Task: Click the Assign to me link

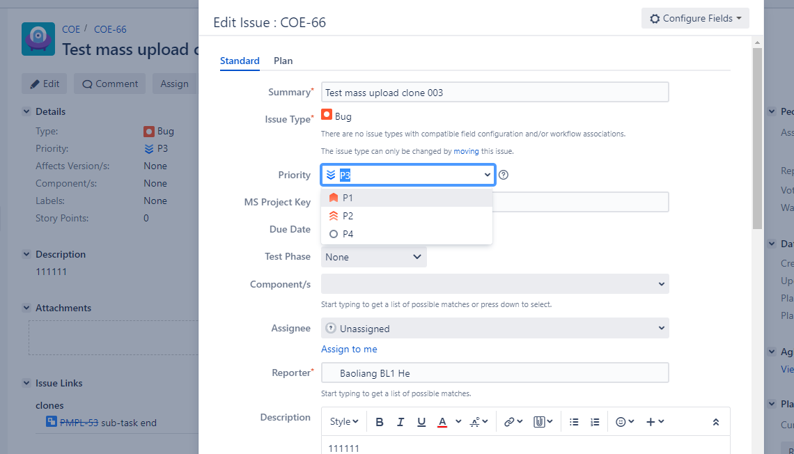Action: pyautogui.click(x=349, y=350)
